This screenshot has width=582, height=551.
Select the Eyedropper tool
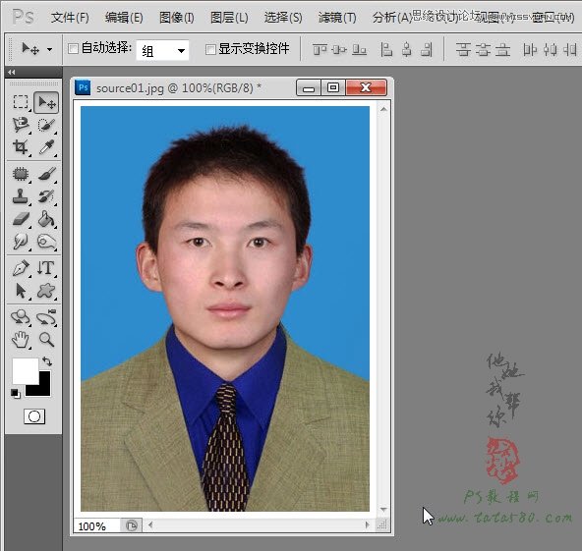click(46, 146)
